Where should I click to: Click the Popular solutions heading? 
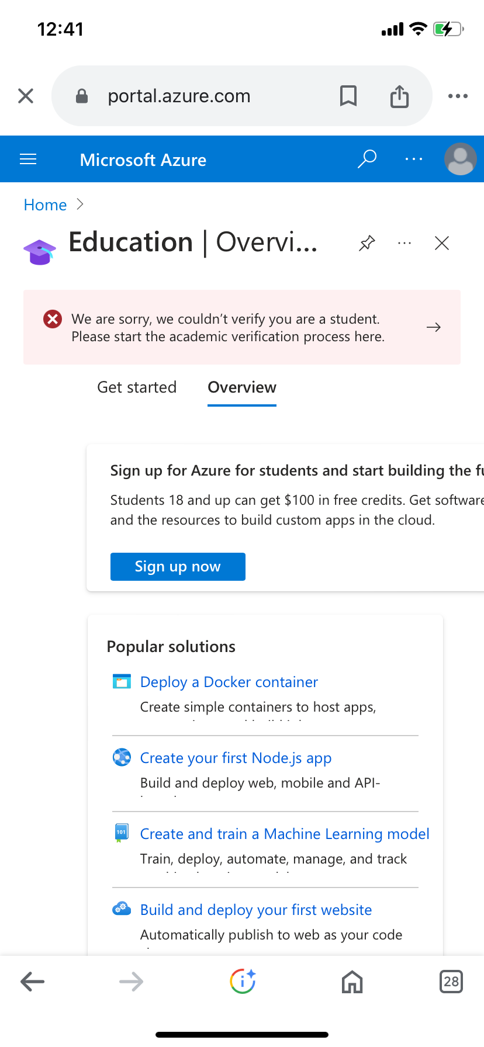click(x=171, y=647)
